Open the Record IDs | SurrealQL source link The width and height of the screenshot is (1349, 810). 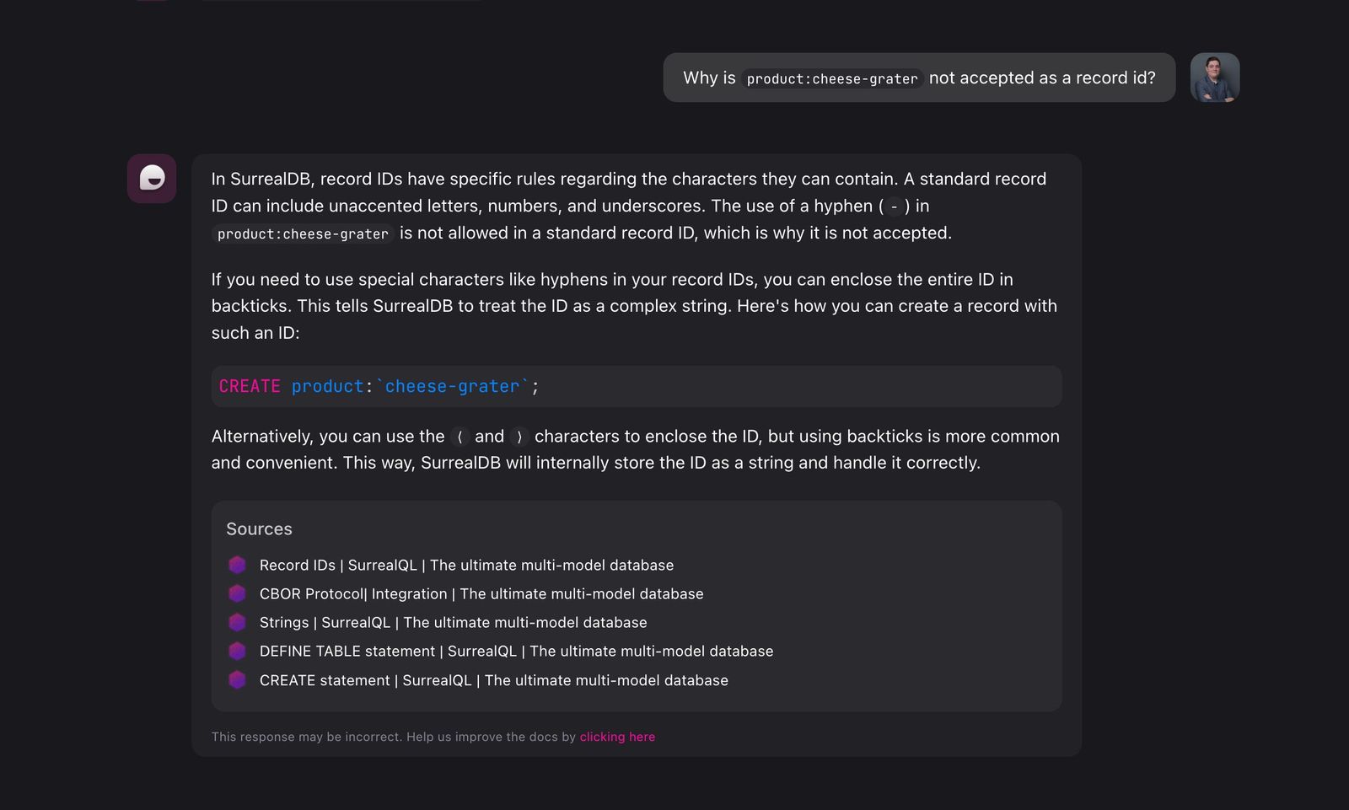pyautogui.click(x=466, y=565)
